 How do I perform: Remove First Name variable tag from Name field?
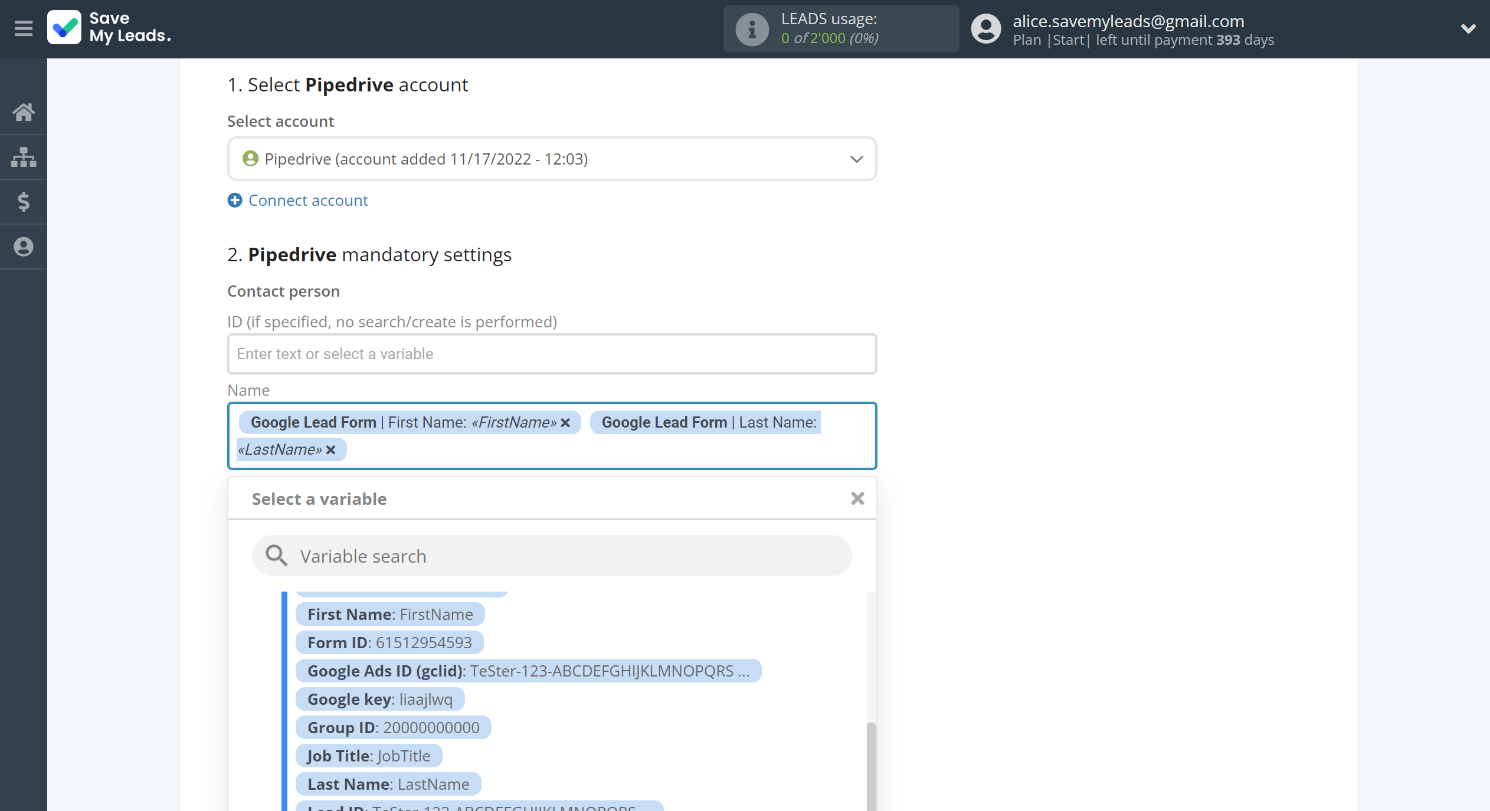pos(566,422)
